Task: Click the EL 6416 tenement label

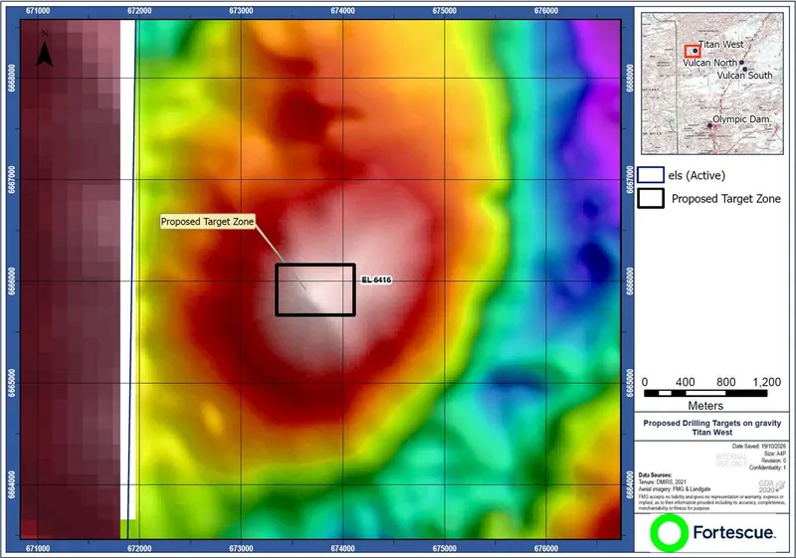Action: tap(376, 279)
